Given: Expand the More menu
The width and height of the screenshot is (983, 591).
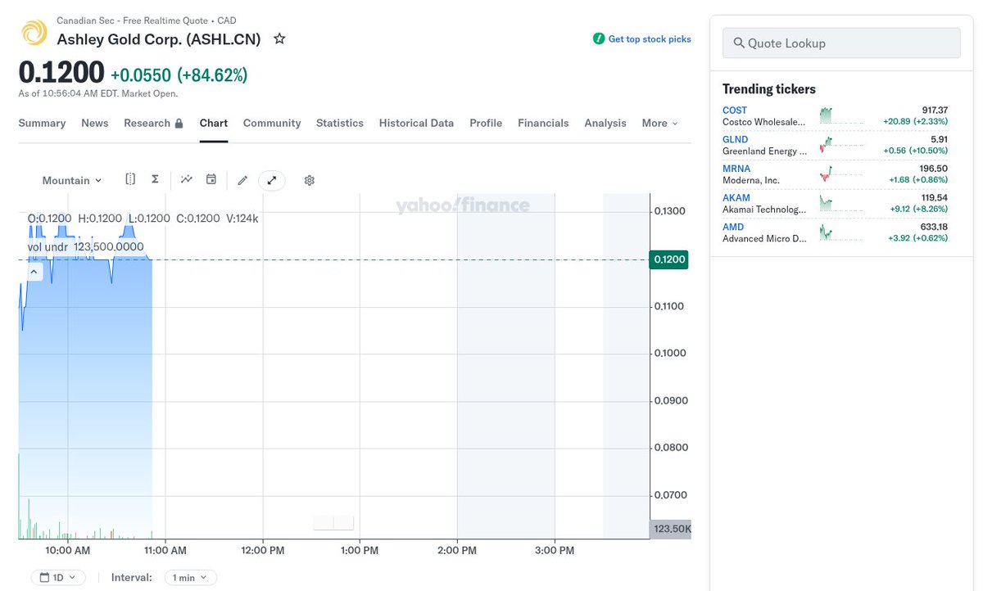Looking at the screenshot, I should pyautogui.click(x=659, y=123).
